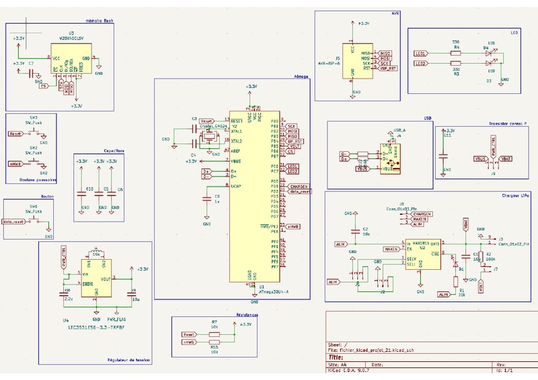Click the VOLT label near connector J7
The width and height of the screenshot is (538, 380).
pyautogui.click(x=481, y=287)
